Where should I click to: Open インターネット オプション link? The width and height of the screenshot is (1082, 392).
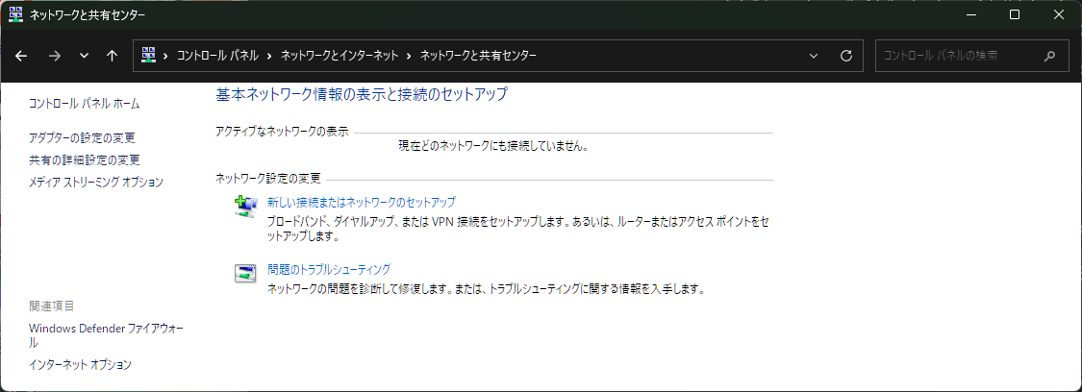tap(80, 364)
